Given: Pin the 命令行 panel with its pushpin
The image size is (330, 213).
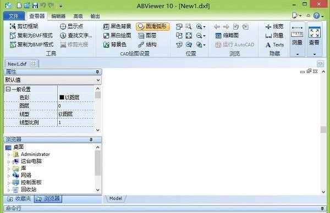Looking at the screenshot, I should 322,209.
